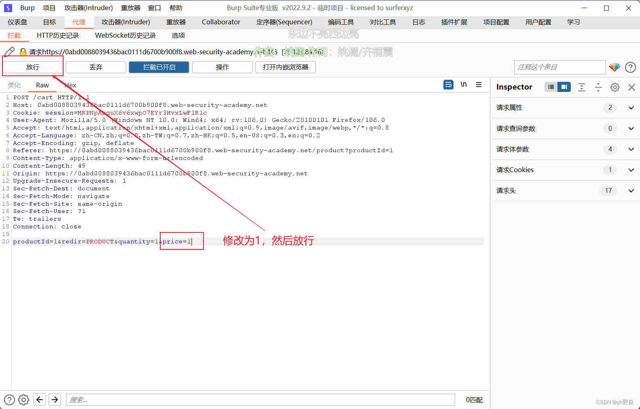640x409 pixels.
Task: Open the HTTP历史记录 sub-tab
Action: pos(58,36)
